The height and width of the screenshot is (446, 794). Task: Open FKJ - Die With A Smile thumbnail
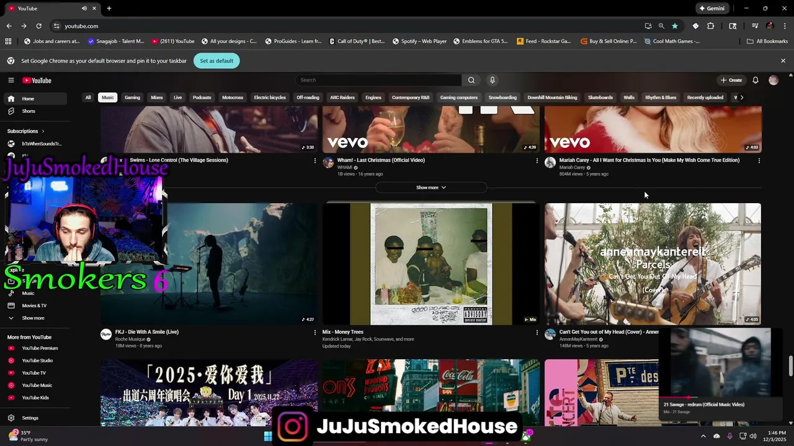pos(242,264)
